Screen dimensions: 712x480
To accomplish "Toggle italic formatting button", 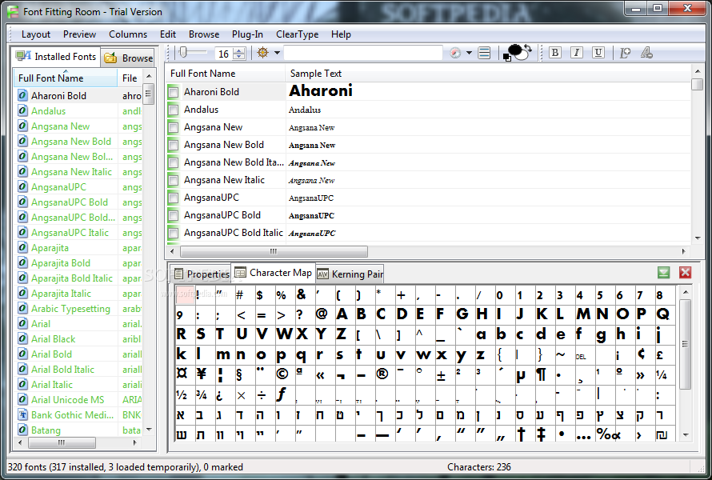I will click(576, 53).
